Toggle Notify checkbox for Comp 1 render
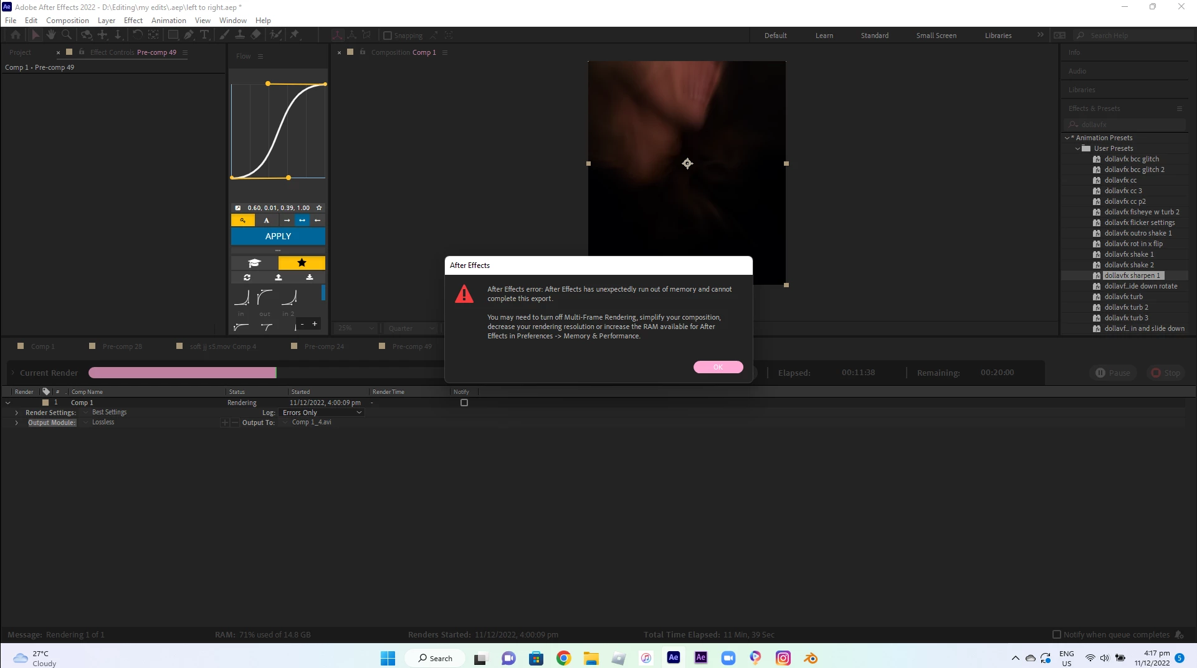The height and width of the screenshot is (668, 1197). tap(464, 403)
